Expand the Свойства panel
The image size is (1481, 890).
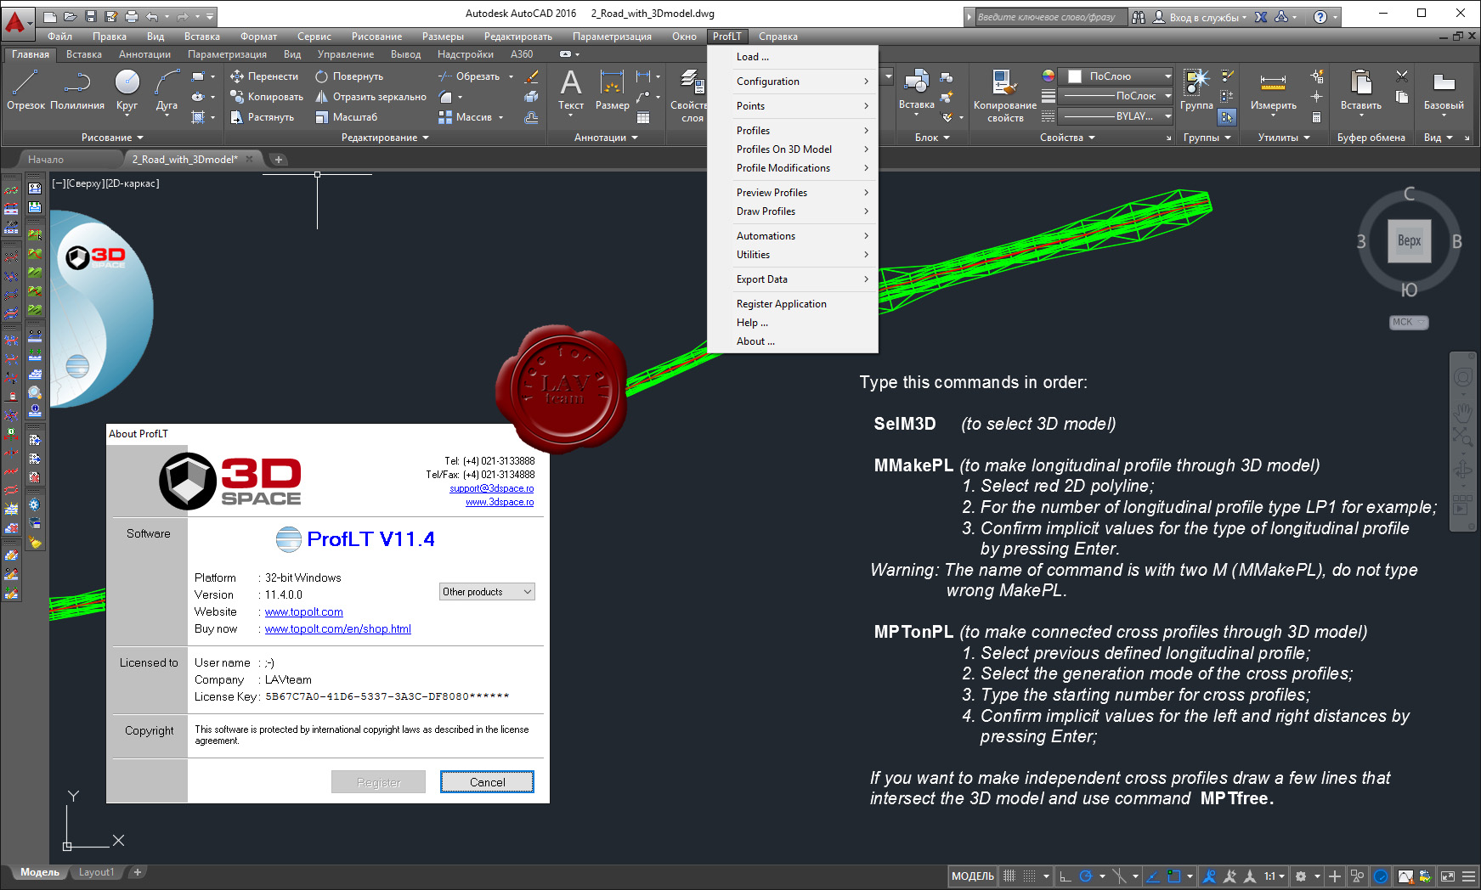[x=1067, y=138]
